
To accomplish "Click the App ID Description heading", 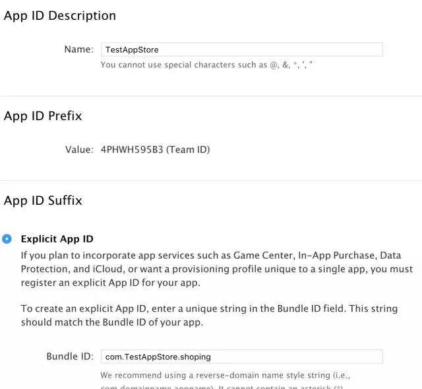I will (x=60, y=16).
